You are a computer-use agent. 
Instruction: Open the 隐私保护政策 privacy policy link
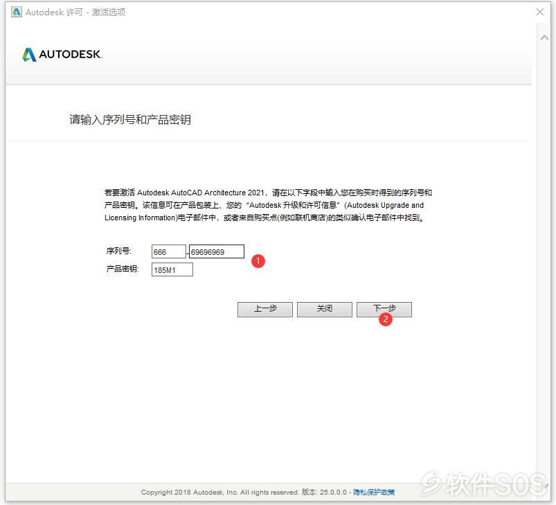click(x=374, y=493)
